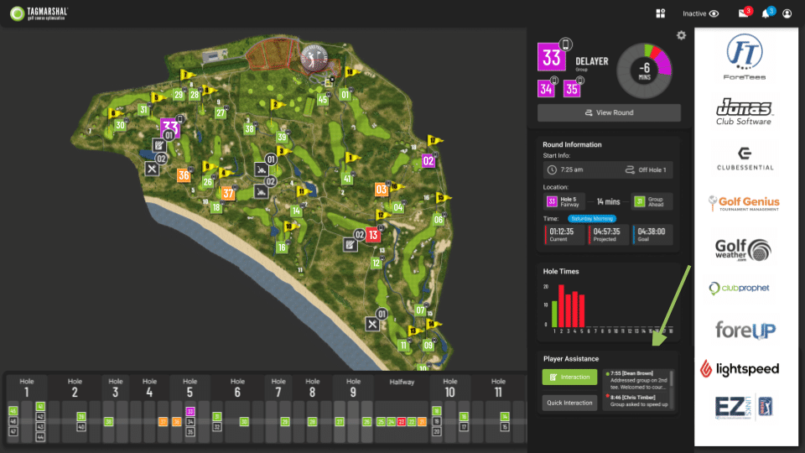
Task: Click the 04:38:00 Goal time
Action: click(651, 235)
